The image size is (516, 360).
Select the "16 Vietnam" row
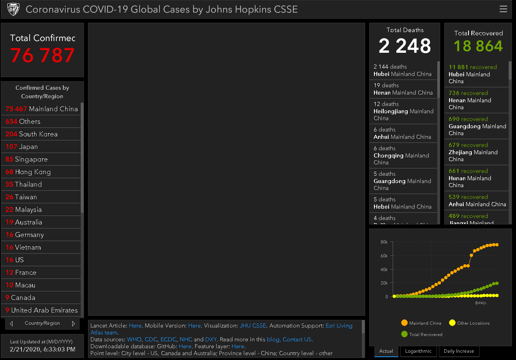point(41,247)
